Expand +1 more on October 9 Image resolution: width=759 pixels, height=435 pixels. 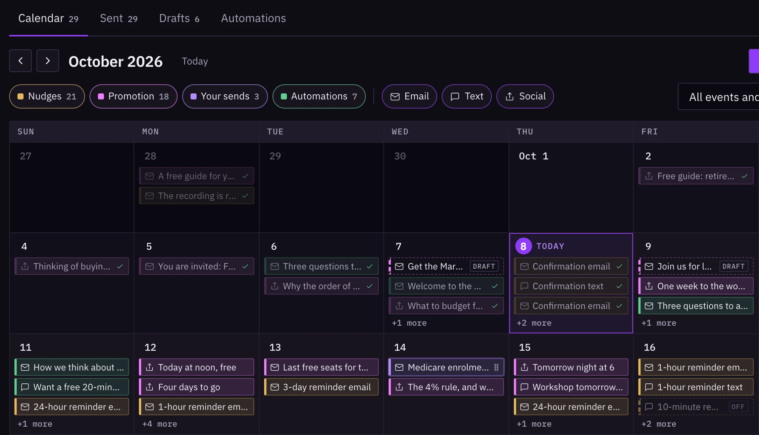[x=659, y=323]
